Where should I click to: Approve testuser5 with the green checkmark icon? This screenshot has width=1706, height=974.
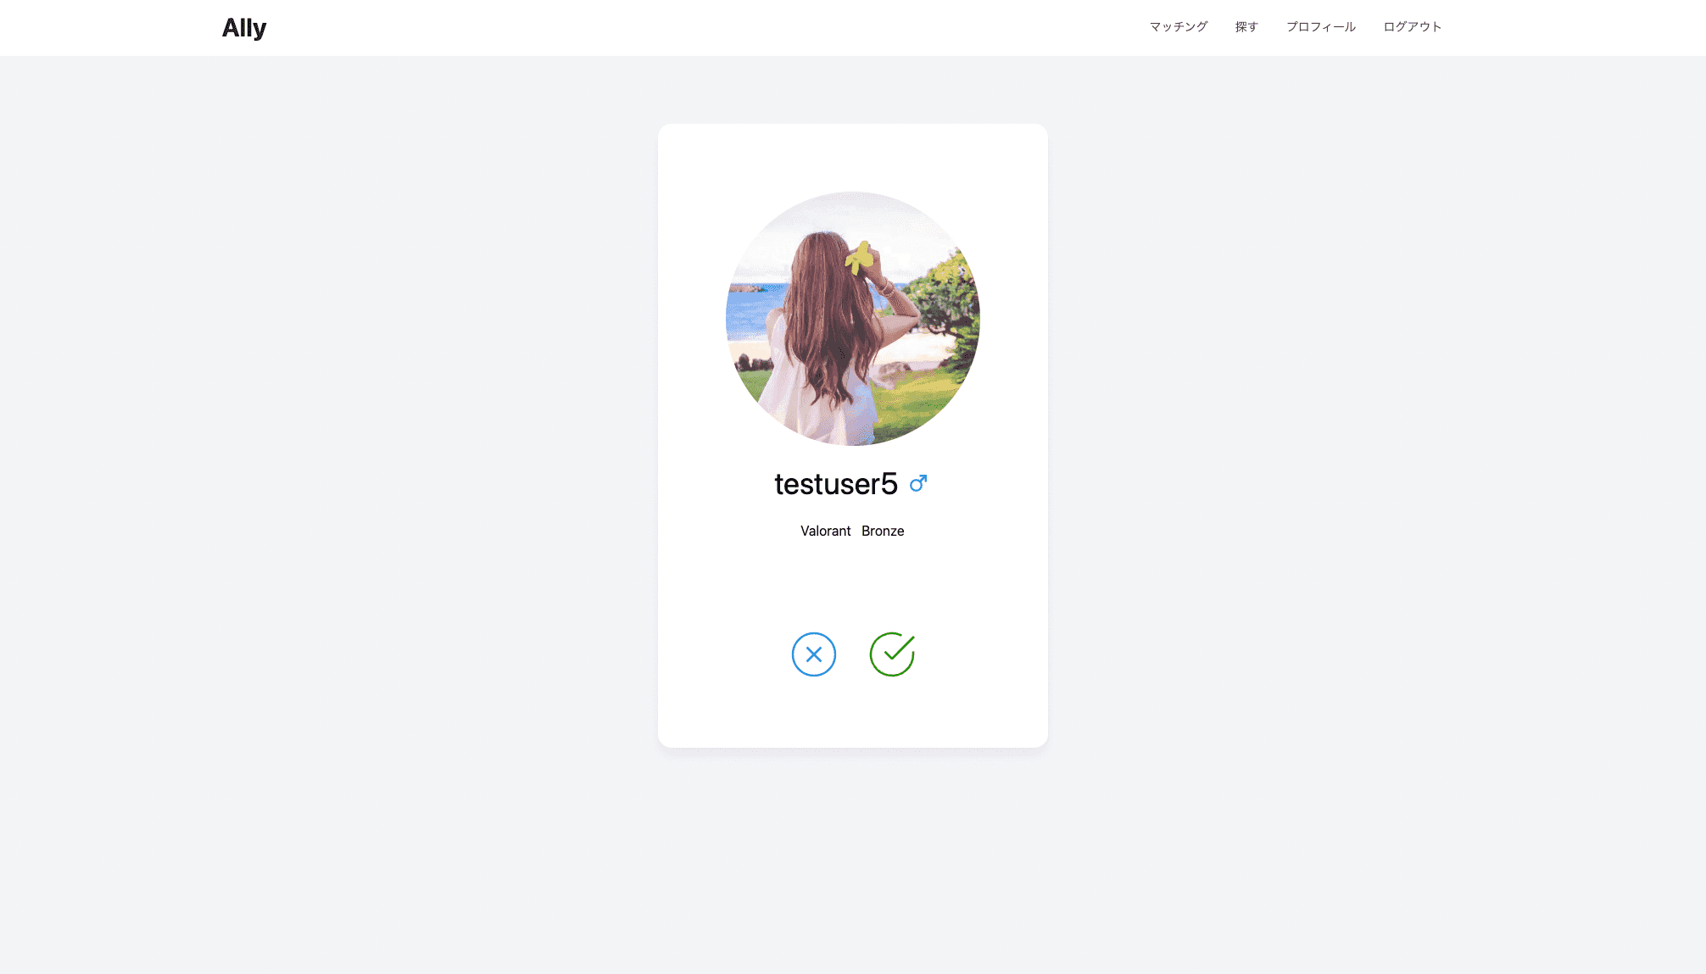(x=892, y=654)
